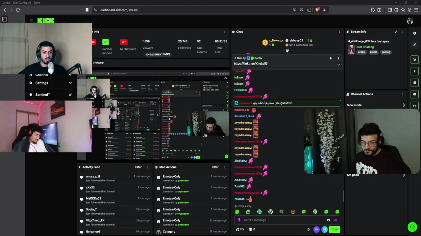
Task: Open Brave Leo AI sparkle icon
Action: tap(403, 10)
